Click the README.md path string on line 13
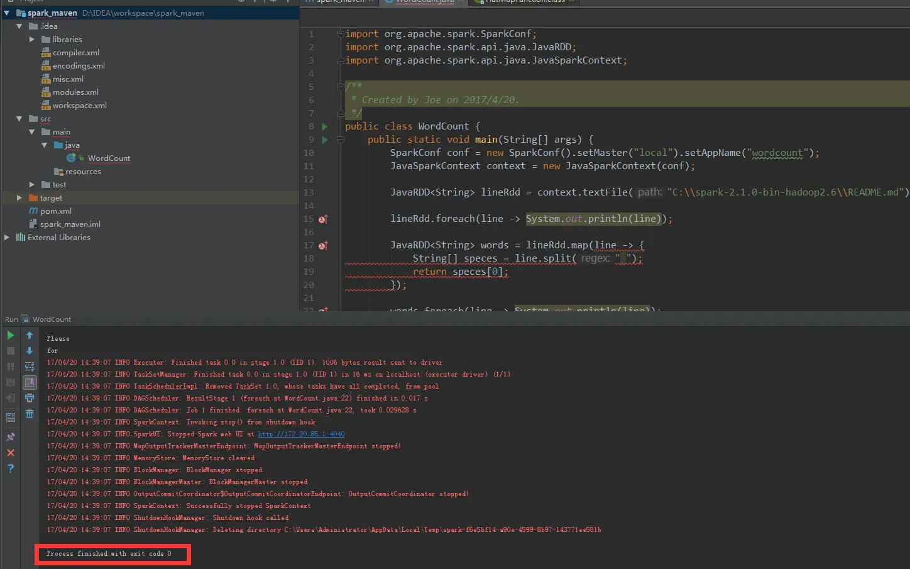This screenshot has height=569, width=910. point(785,192)
